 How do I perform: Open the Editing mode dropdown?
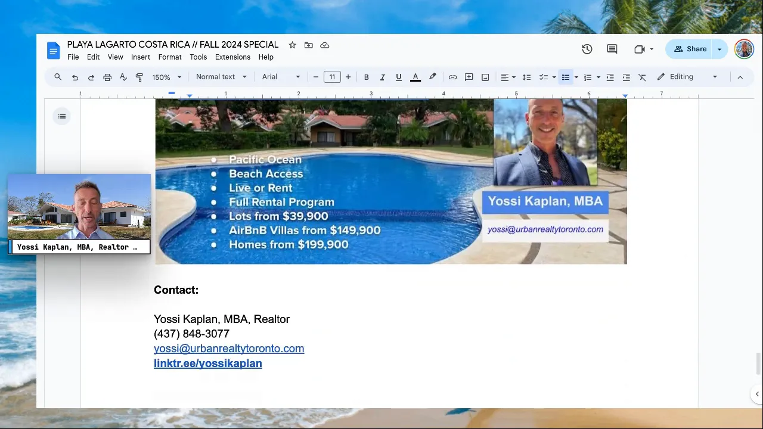[x=687, y=77]
